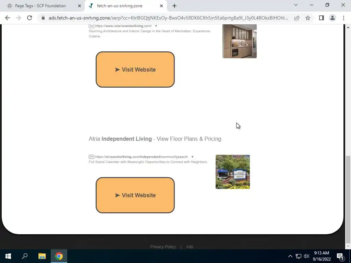Click Visit Website under Atria ad
The image size is (351, 263).
point(135,195)
